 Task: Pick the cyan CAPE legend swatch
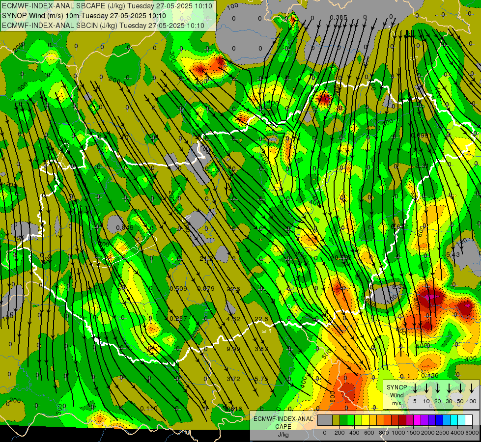(453, 420)
